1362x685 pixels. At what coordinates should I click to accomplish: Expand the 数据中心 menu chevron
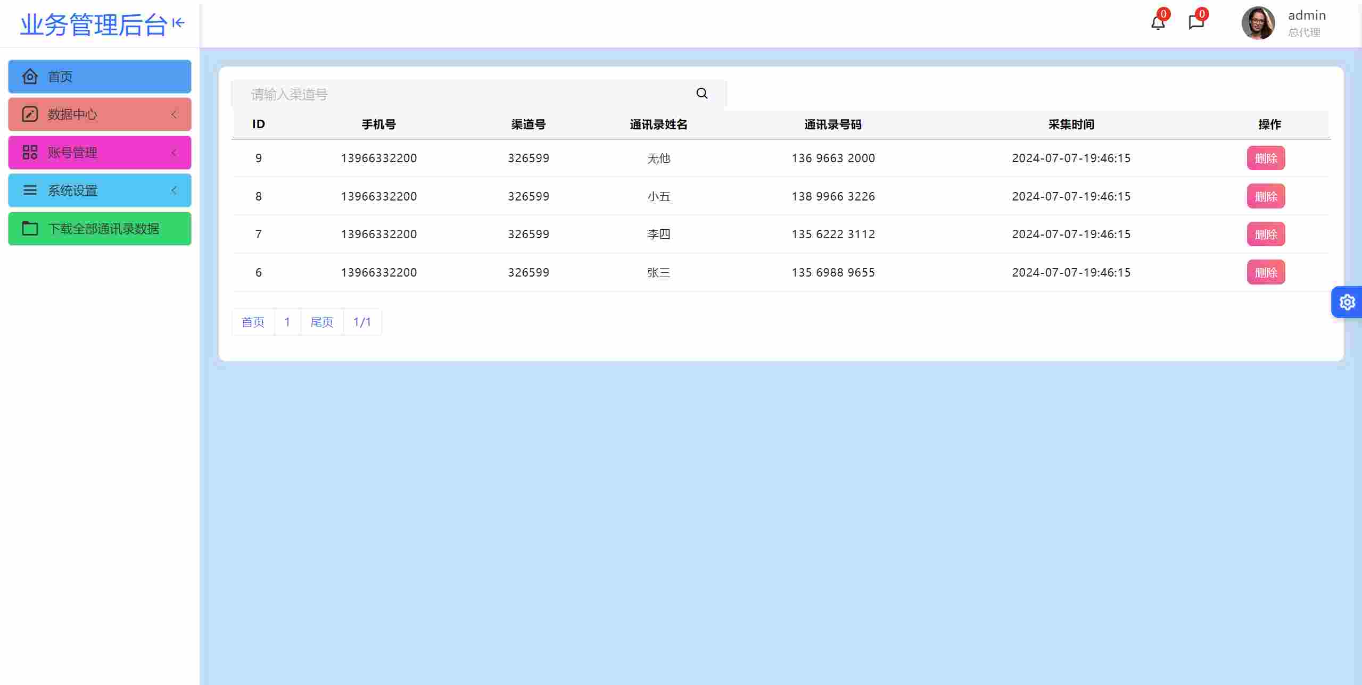[174, 114]
